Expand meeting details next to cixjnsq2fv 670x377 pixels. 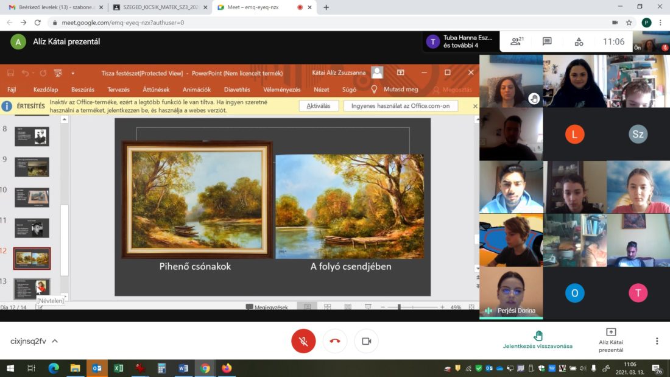click(55, 341)
